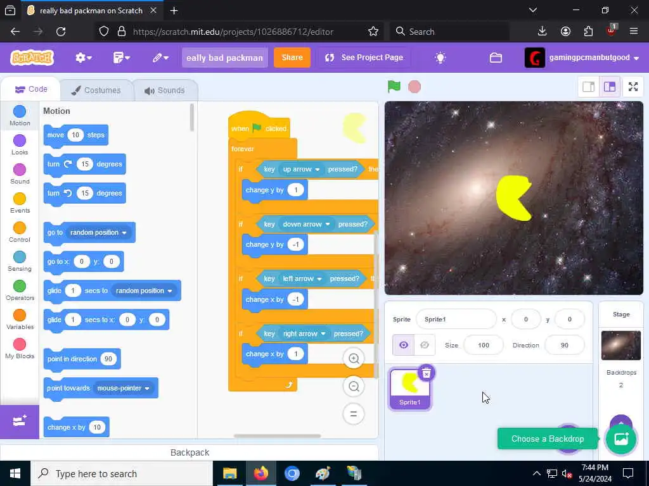649x486 pixels.
Task: Open the 'left arrow' key dropdown
Action: pyautogui.click(x=302, y=278)
